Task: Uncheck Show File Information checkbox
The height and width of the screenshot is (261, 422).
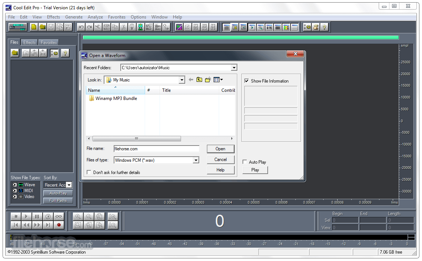Action: point(246,81)
